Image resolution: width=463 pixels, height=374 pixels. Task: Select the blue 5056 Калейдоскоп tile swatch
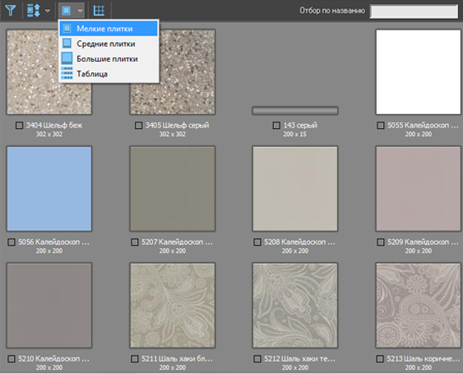pos(49,188)
